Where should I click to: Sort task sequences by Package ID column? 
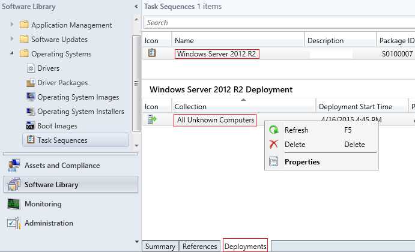(396, 40)
